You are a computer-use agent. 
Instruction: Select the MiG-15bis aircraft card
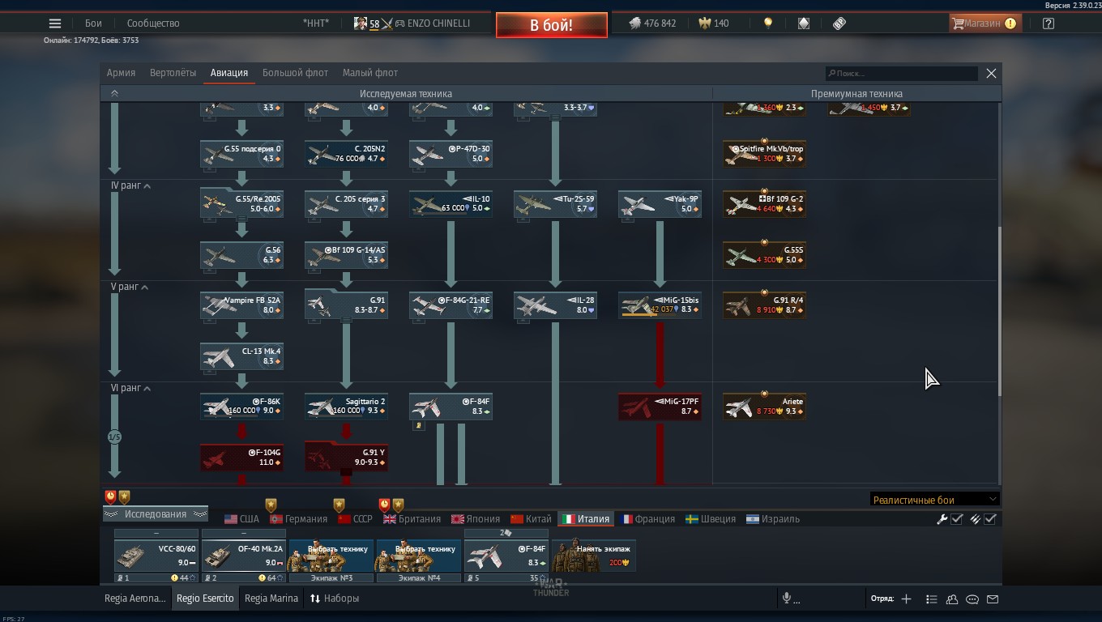click(660, 305)
